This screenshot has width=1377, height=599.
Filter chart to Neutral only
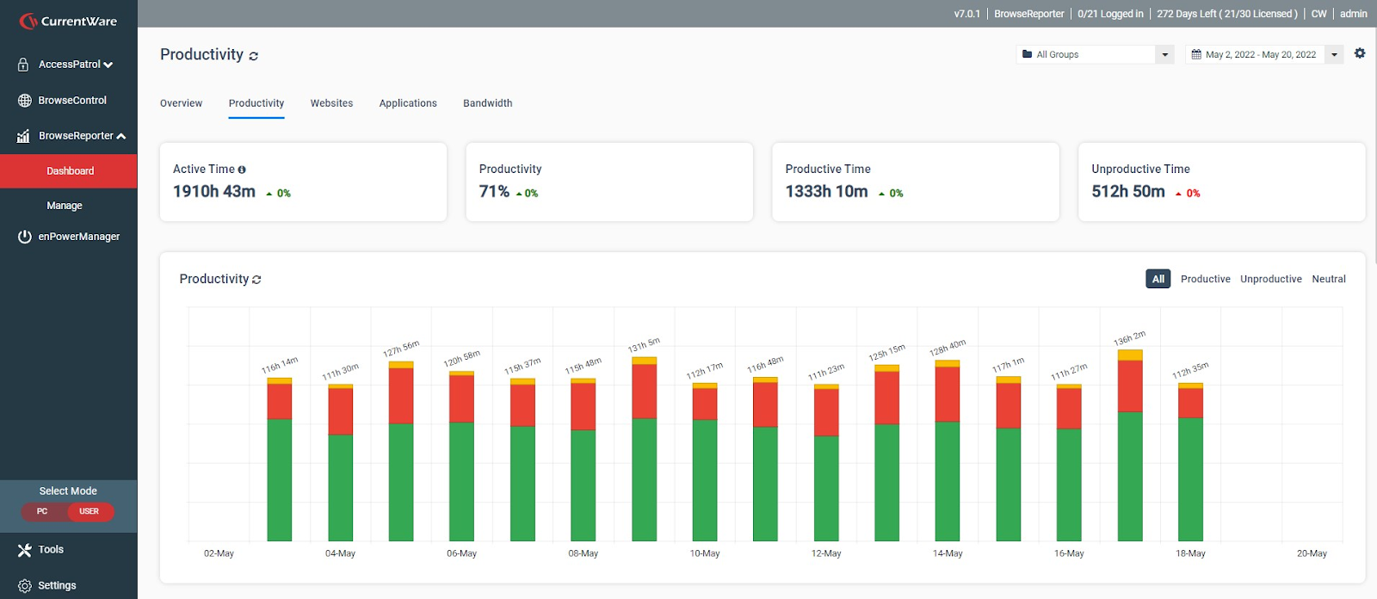click(1328, 279)
